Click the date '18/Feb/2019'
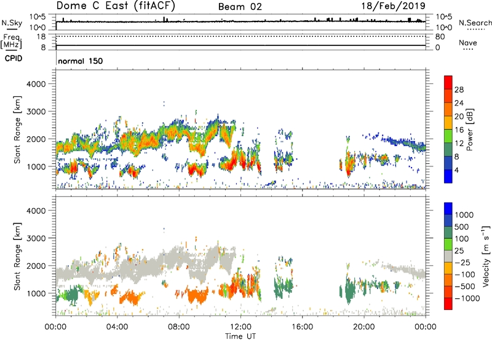492x340 pixels. 394,6
